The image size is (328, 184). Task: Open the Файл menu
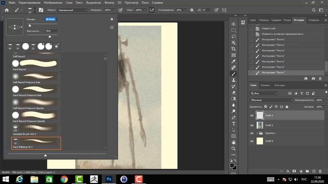pyautogui.click(x=12, y=3)
